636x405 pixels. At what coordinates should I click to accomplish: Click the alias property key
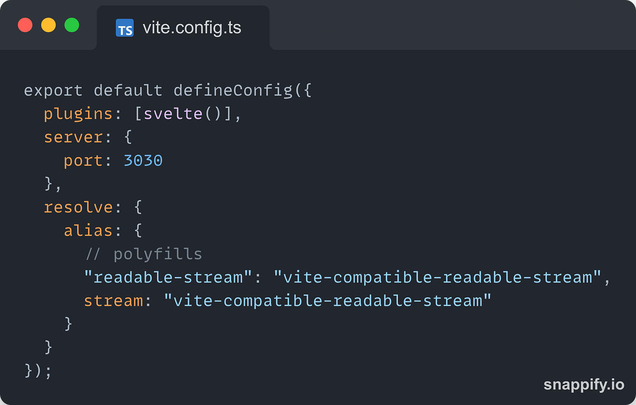click(88, 230)
